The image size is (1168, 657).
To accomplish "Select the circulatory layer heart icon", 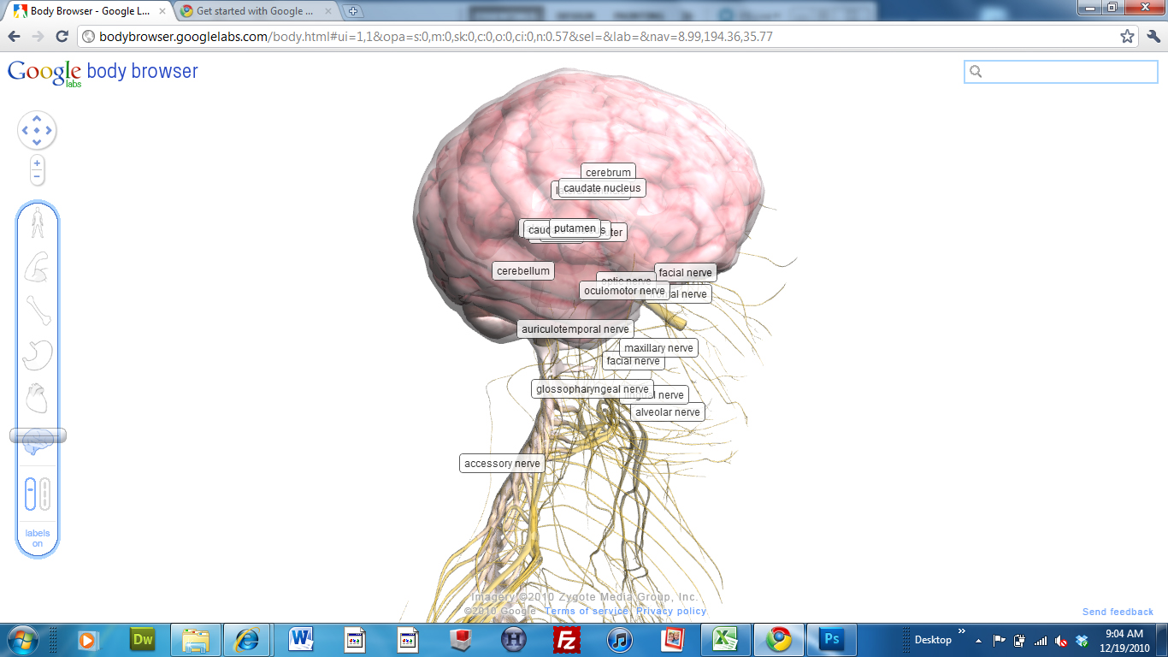I will point(37,398).
